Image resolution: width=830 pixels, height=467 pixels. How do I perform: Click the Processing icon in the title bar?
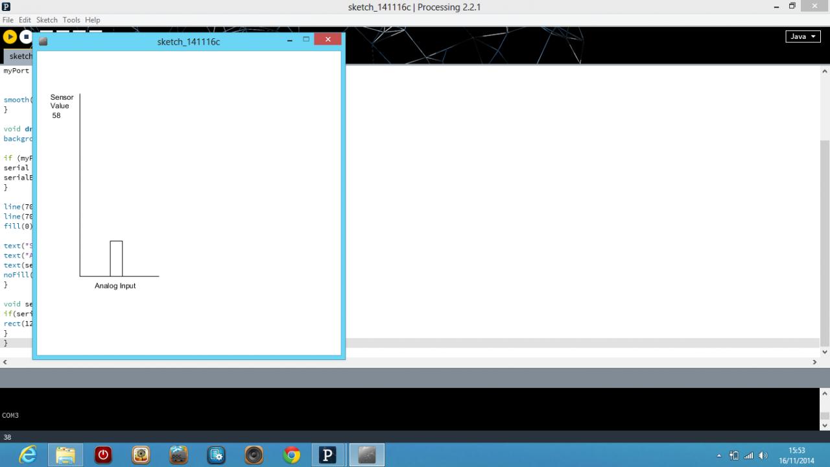[6, 6]
